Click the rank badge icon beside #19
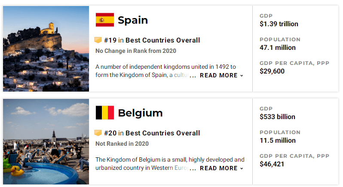 [98, 40]
